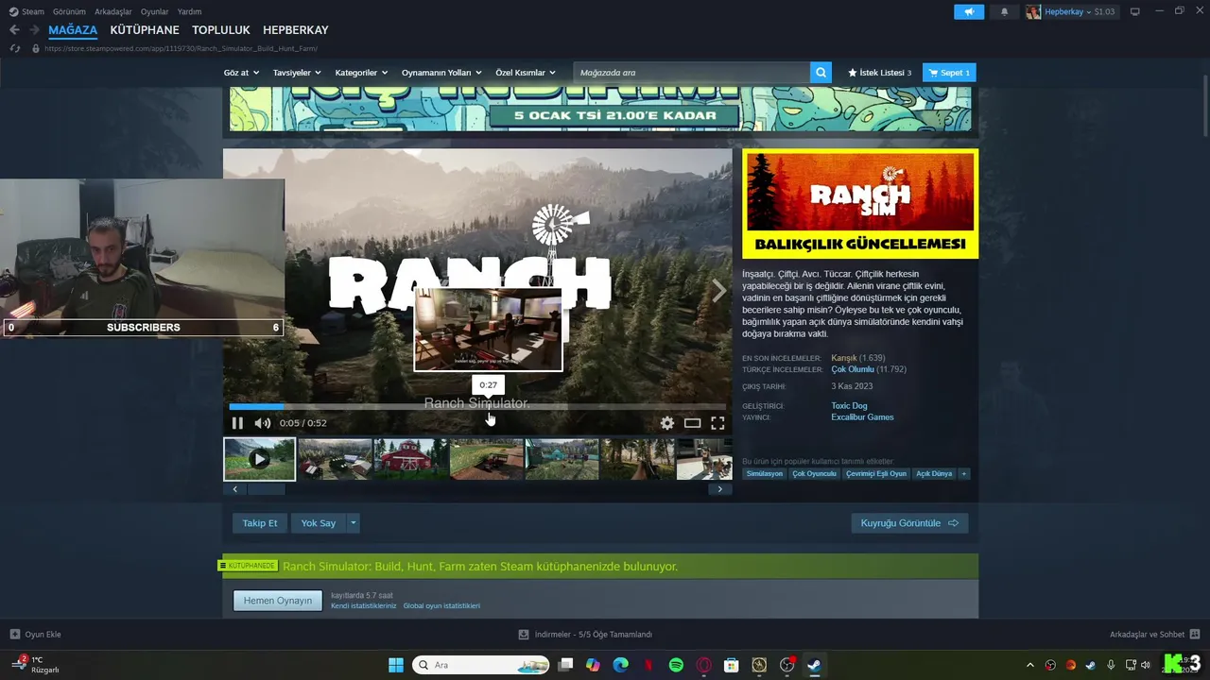Viewport: 1210px width, 680px height.
Task: Open the Excalibur Games publisher link
Action: coord(862,417)
